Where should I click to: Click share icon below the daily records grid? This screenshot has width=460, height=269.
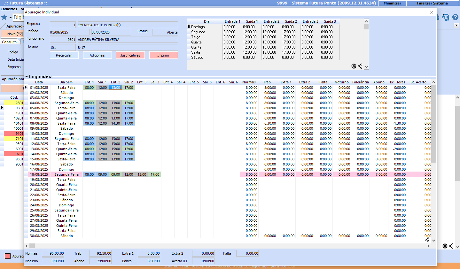point(427,239)
